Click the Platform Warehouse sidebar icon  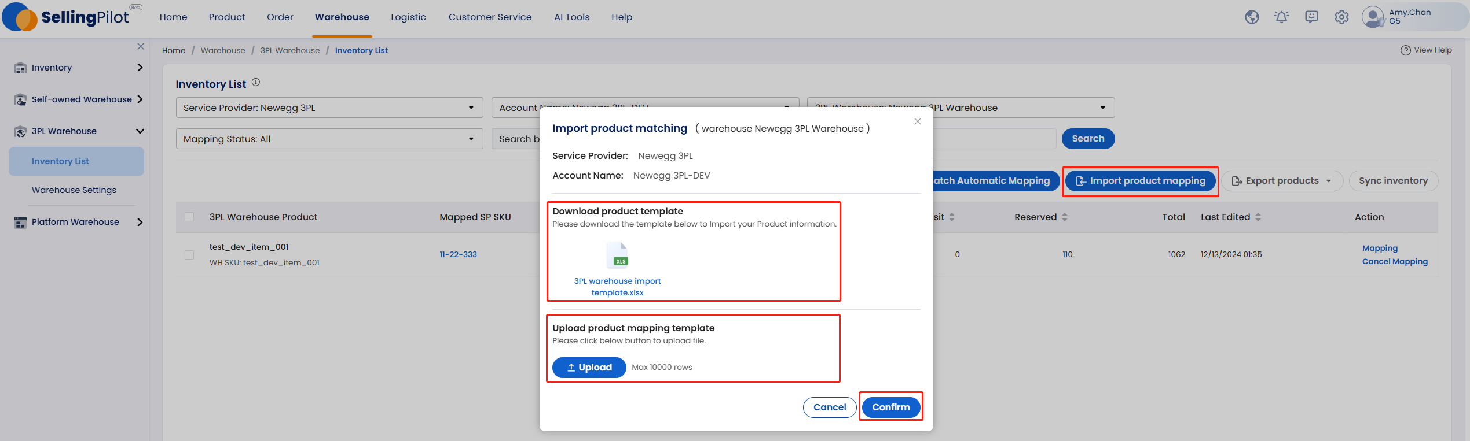coord(20,222)
